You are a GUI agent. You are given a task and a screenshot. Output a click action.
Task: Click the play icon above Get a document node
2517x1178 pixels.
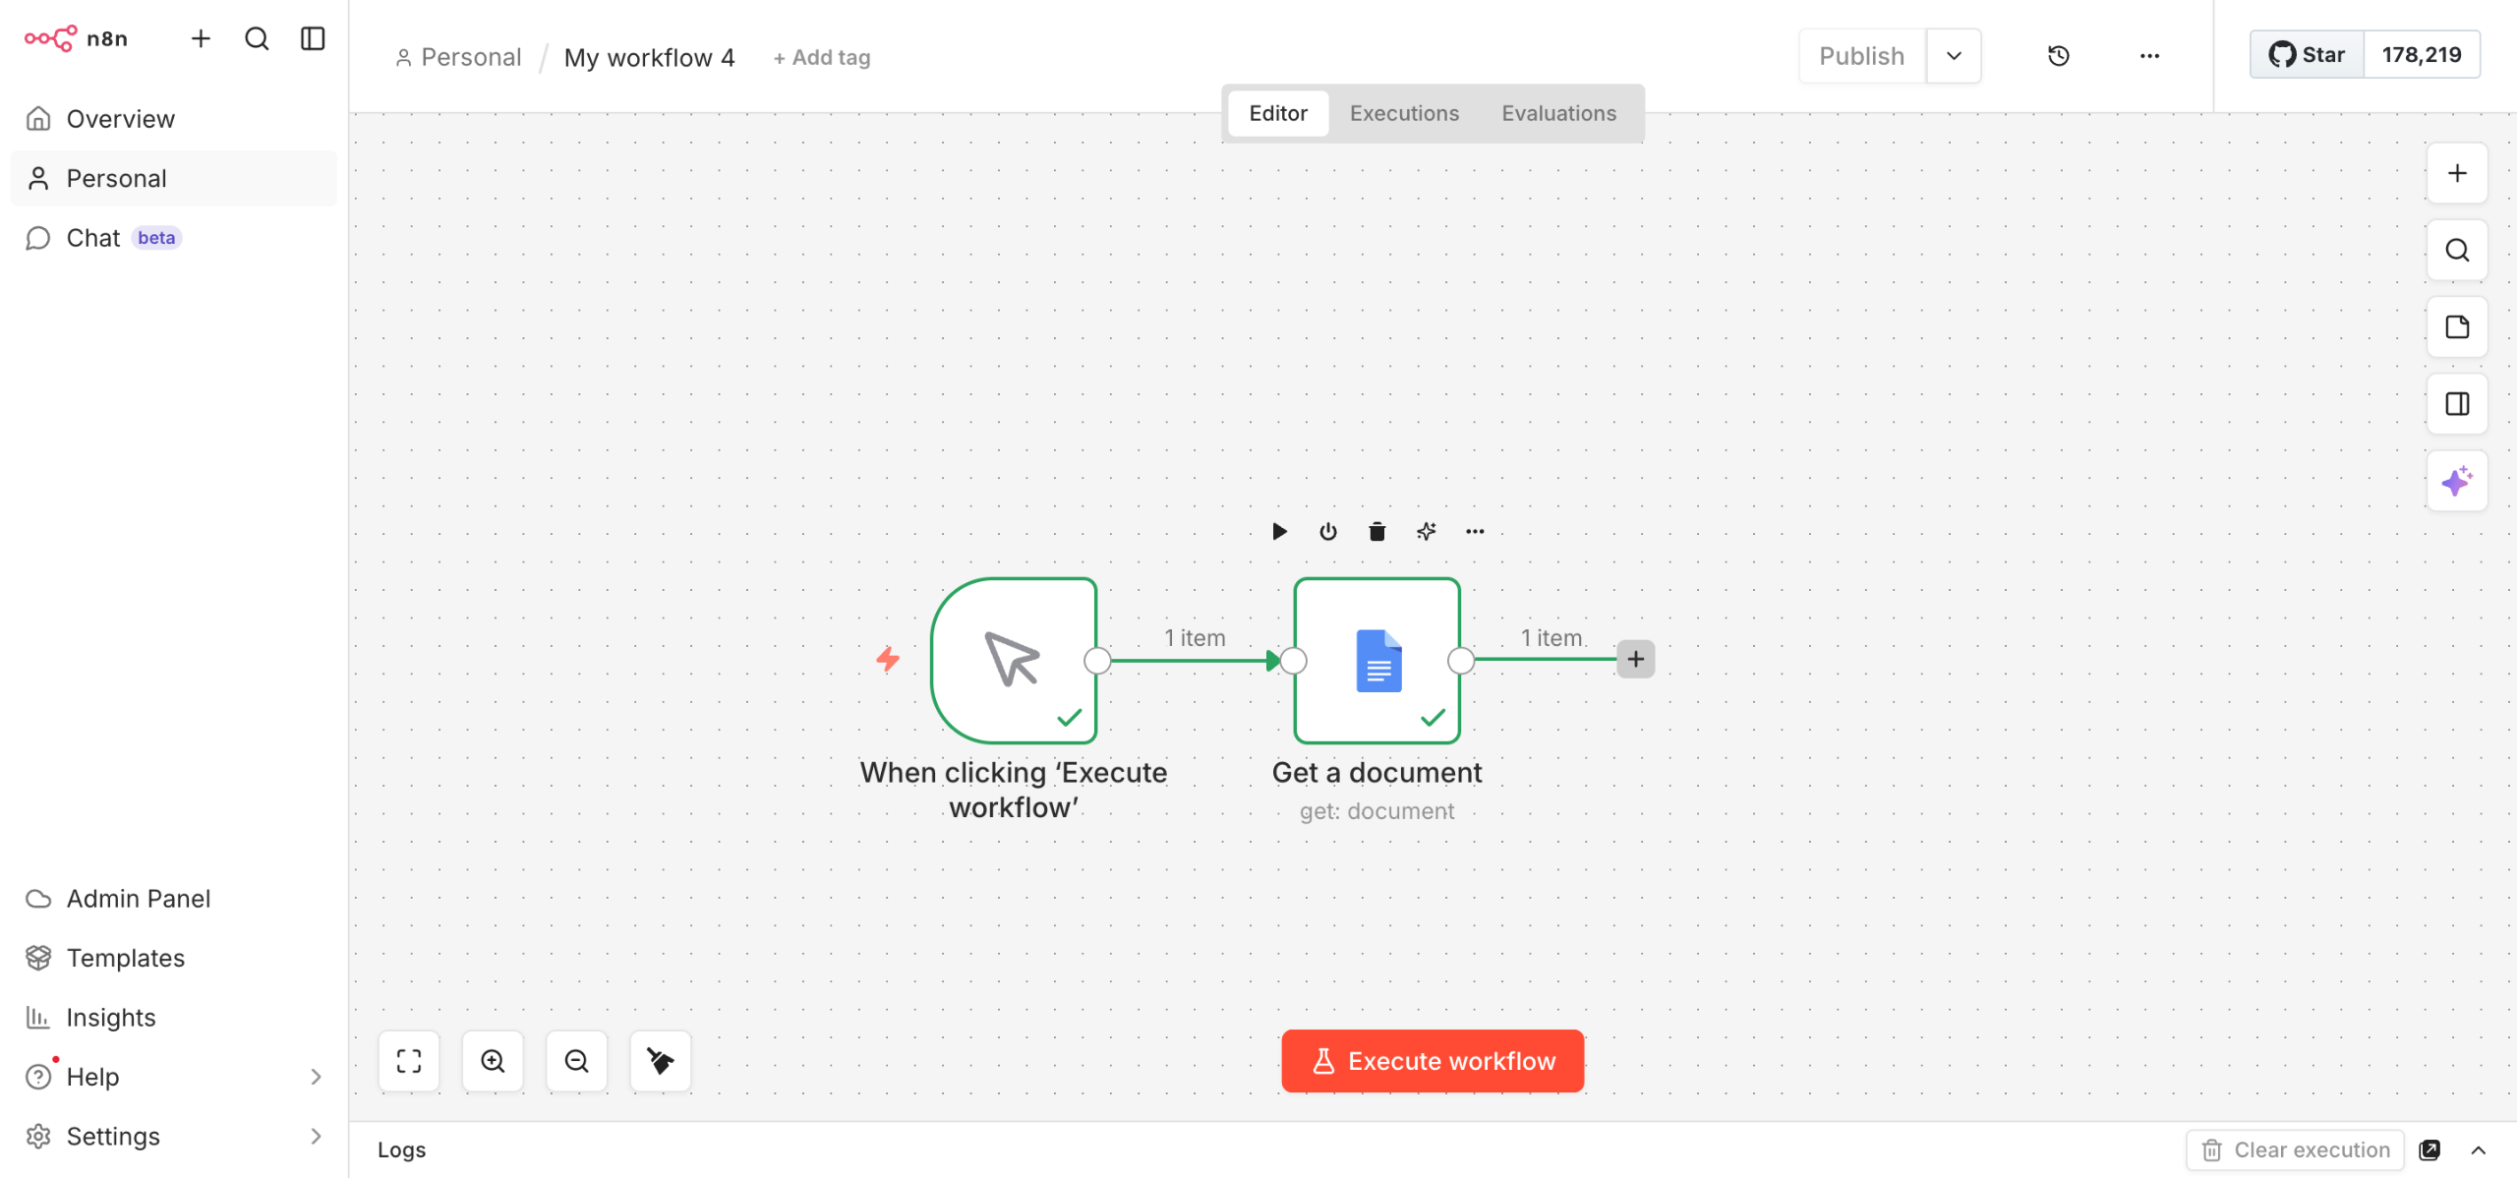[x=1279, y=532]
